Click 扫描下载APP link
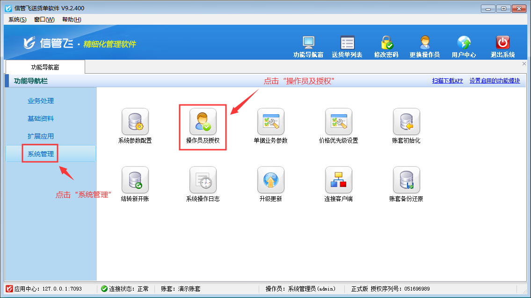The width and height of the screenshot is (531, 298). (x=447, y=81)
